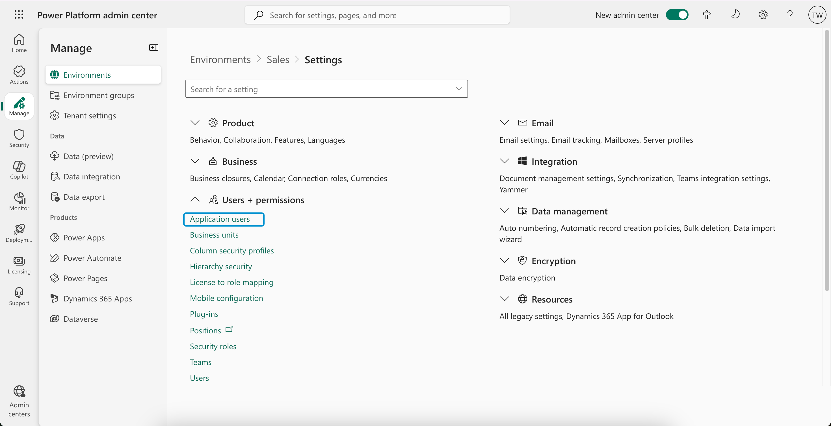Viewport: 831px width, 426px height.
Task: Open the Users link
Action: pyautogui.click(x=199, y=378)
